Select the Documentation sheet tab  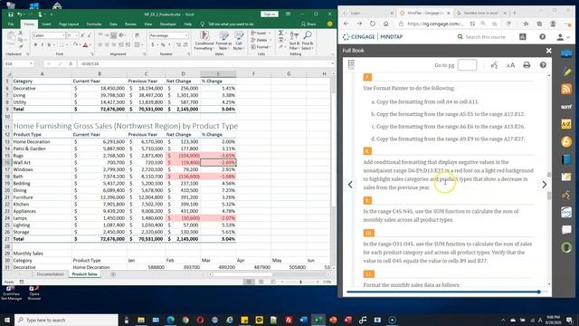(51, 274)
